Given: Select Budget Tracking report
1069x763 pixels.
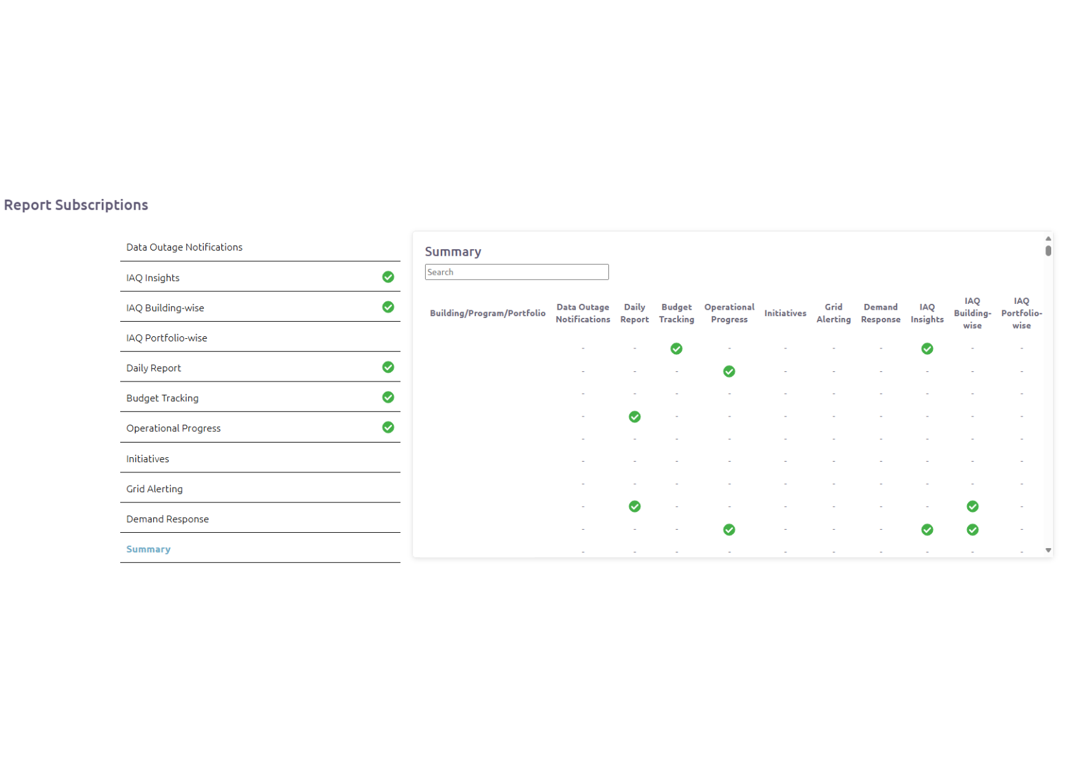Looking at the screenshot, I should pyautogui.click(x=260, y=397).
